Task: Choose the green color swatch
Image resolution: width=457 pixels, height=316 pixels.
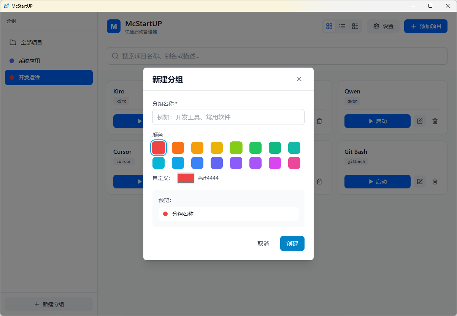Action: (255, 148)
